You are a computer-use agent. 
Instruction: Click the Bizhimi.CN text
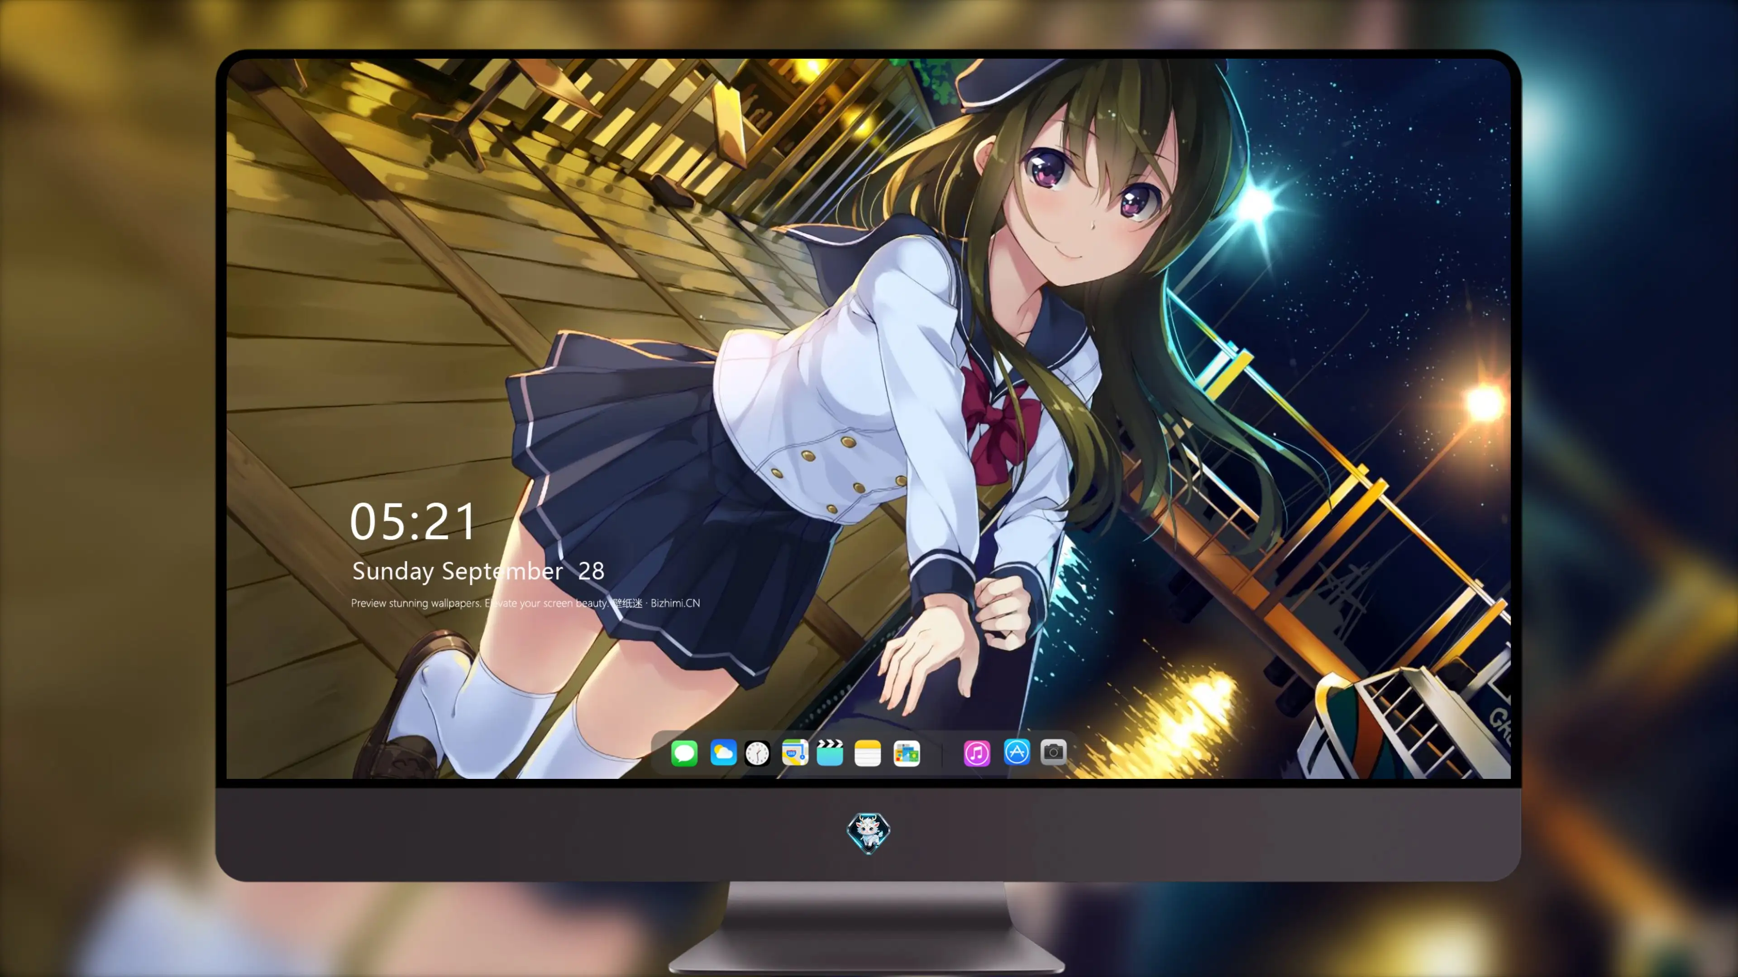675,603
